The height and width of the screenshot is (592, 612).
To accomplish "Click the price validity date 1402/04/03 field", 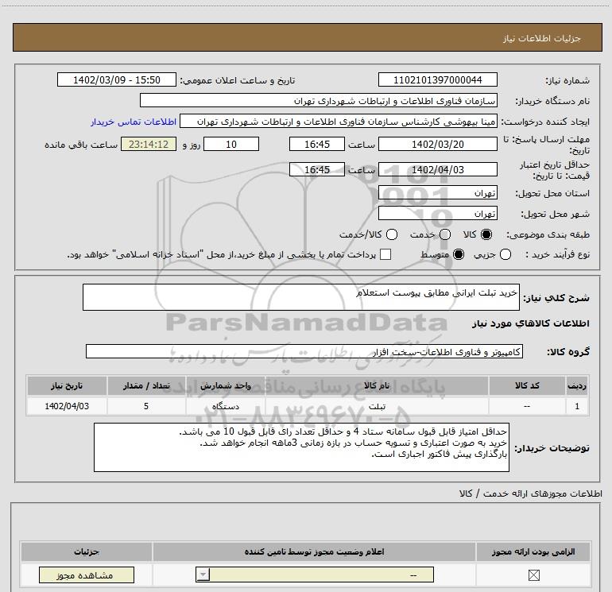I will click(x=437, y=169).
